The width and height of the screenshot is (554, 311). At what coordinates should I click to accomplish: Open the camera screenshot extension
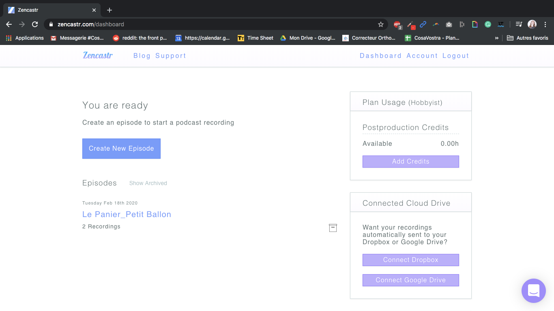(449, 24)
